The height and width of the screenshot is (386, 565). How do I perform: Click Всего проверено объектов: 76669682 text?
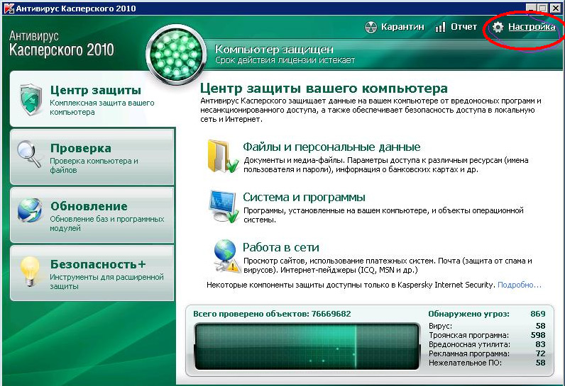272,314
